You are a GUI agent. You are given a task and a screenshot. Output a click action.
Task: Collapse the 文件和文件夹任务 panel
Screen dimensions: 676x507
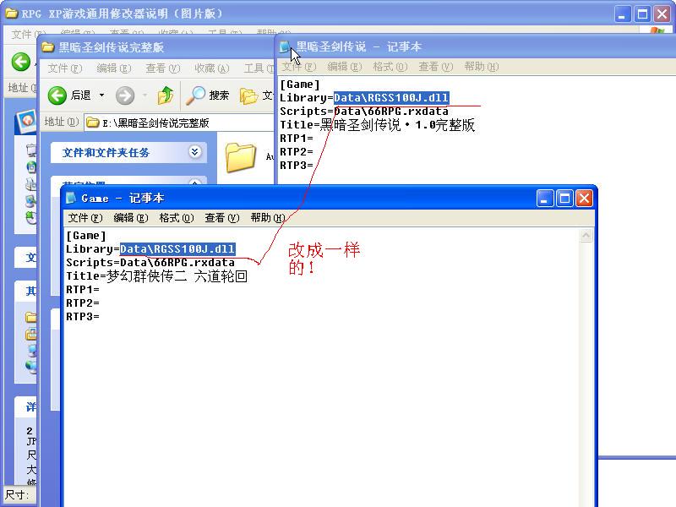(195, 152)
